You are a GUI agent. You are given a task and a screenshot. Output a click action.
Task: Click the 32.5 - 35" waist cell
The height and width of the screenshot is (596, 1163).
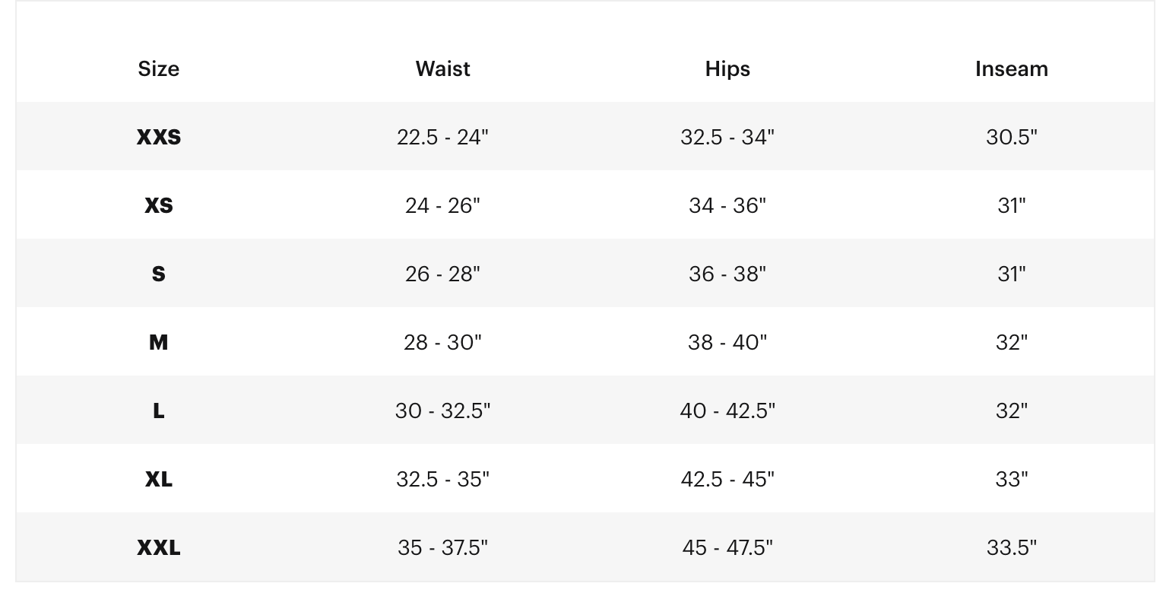(442, 479)
